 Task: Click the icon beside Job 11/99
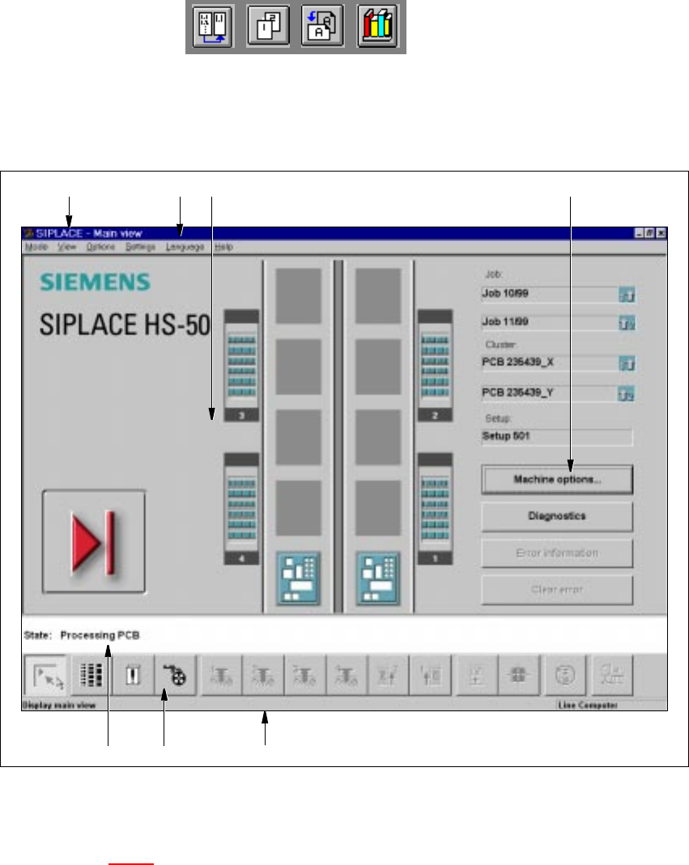tap(627, 323)
